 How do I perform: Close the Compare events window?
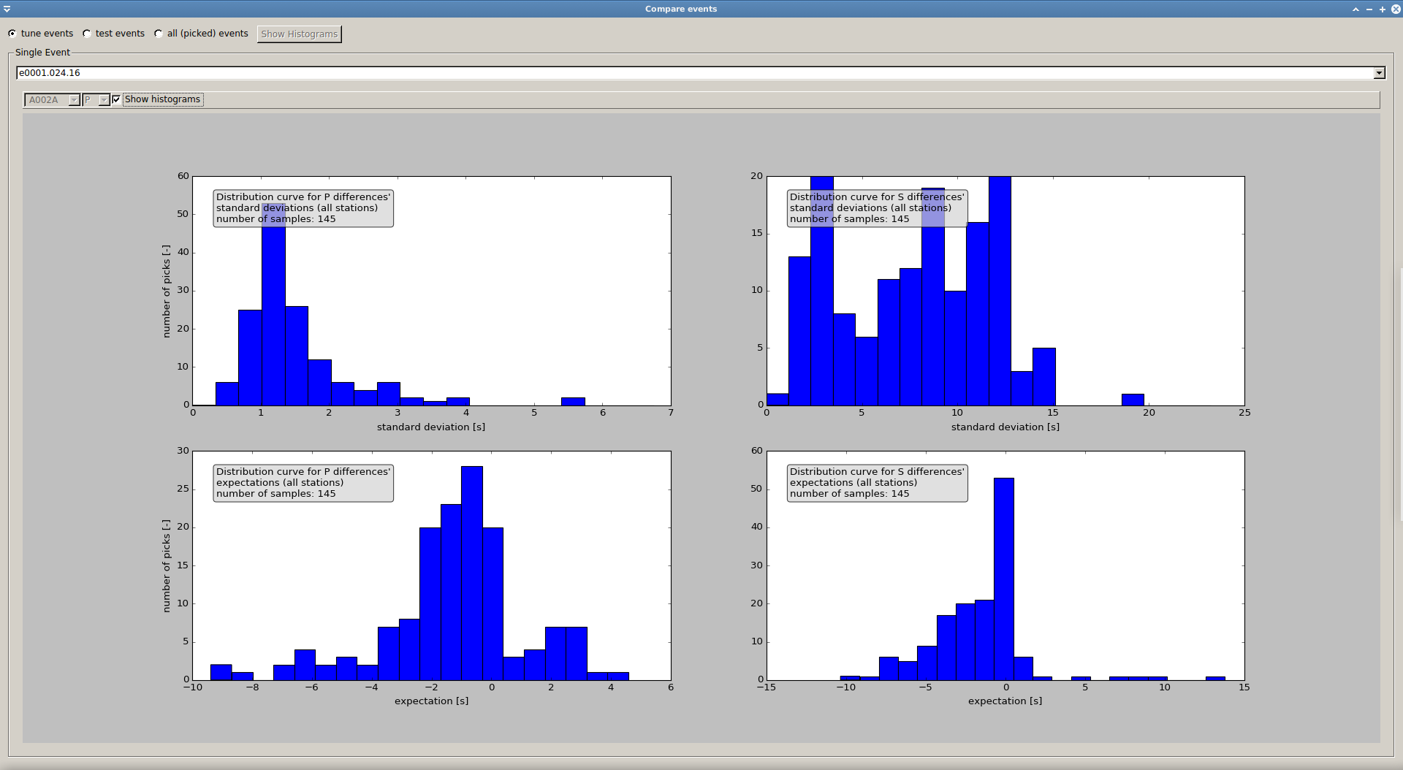point(1395,9)
